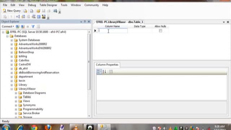
Task: Click the row selector arrow in the designer grid
Action: (95, 31)
